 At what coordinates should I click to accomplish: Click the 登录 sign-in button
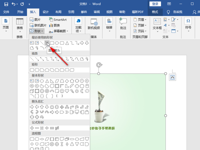pyautogui.click(x=155, y=4)
